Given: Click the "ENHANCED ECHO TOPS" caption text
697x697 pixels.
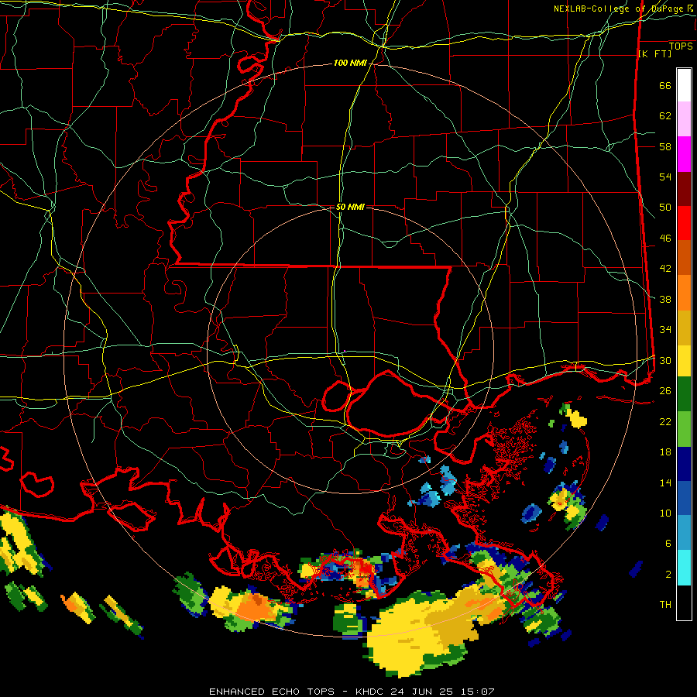Looking at the screenshot, I should 272,692.
